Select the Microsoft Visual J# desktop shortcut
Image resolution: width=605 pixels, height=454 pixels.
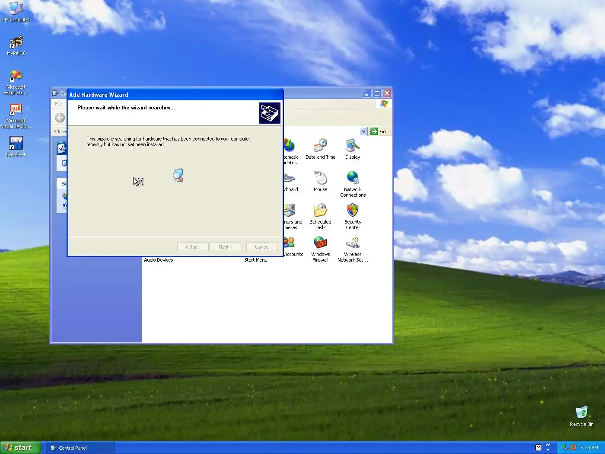click(16, 116)
